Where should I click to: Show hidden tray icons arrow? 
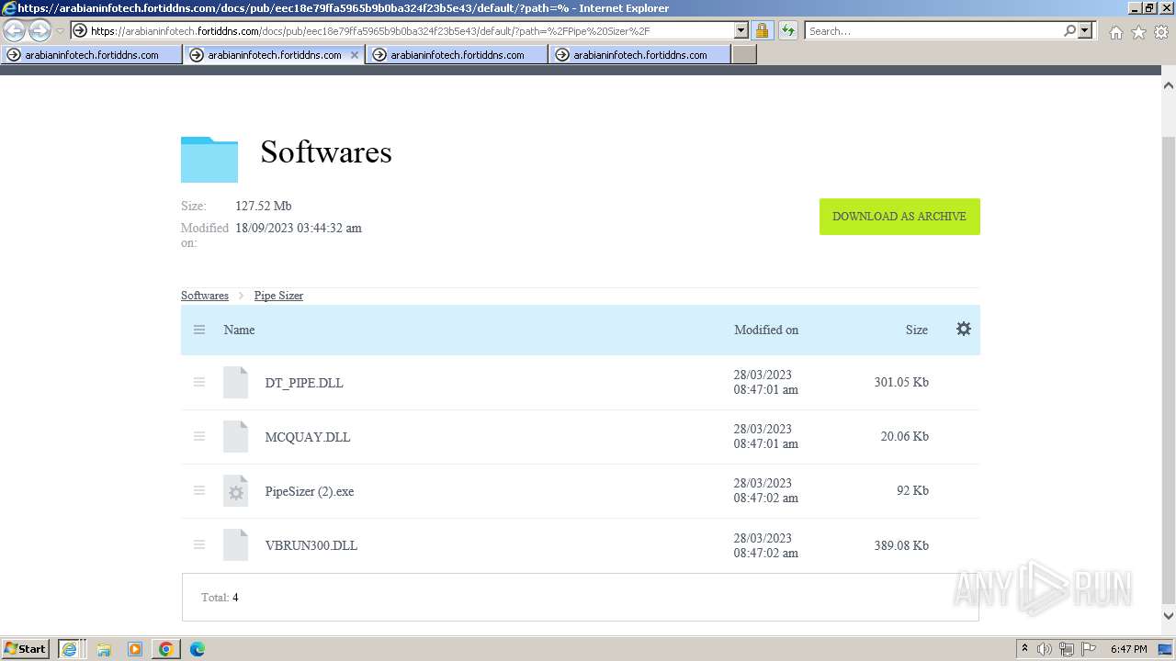1024,649
